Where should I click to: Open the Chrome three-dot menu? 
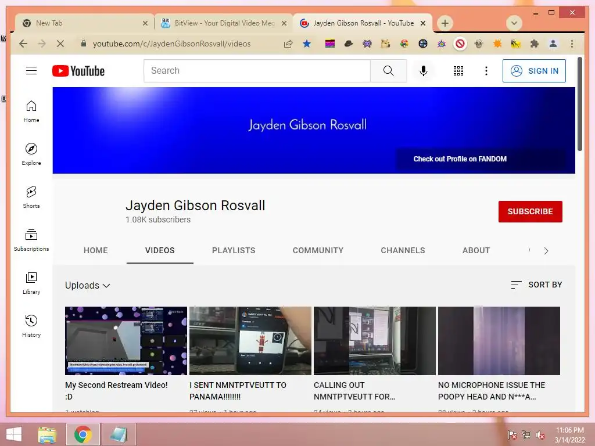click(x=572, y=44)
